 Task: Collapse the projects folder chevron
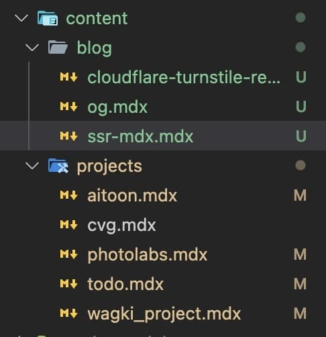click(x=32, y=166)
